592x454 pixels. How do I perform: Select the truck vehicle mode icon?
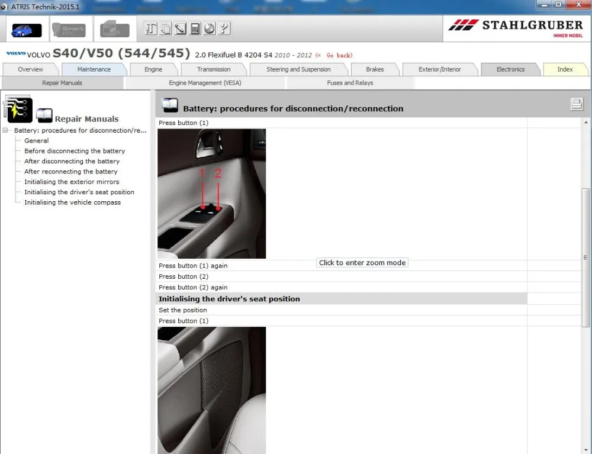pos(115,30)
